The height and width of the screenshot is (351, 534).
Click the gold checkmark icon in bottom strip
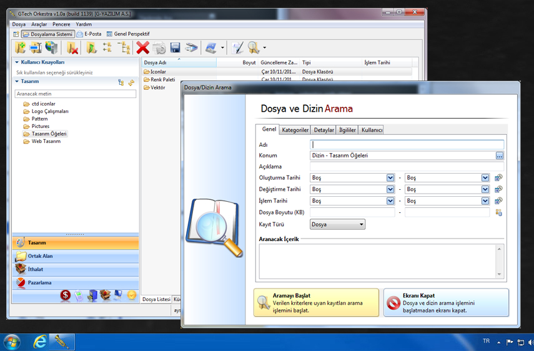132,295
